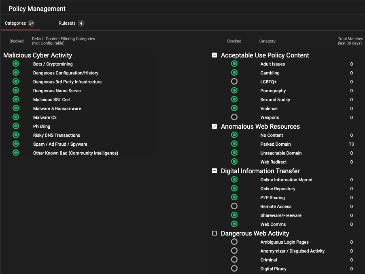Uncheck the Anomalous Web Resources checkbox

pos(214,127)
